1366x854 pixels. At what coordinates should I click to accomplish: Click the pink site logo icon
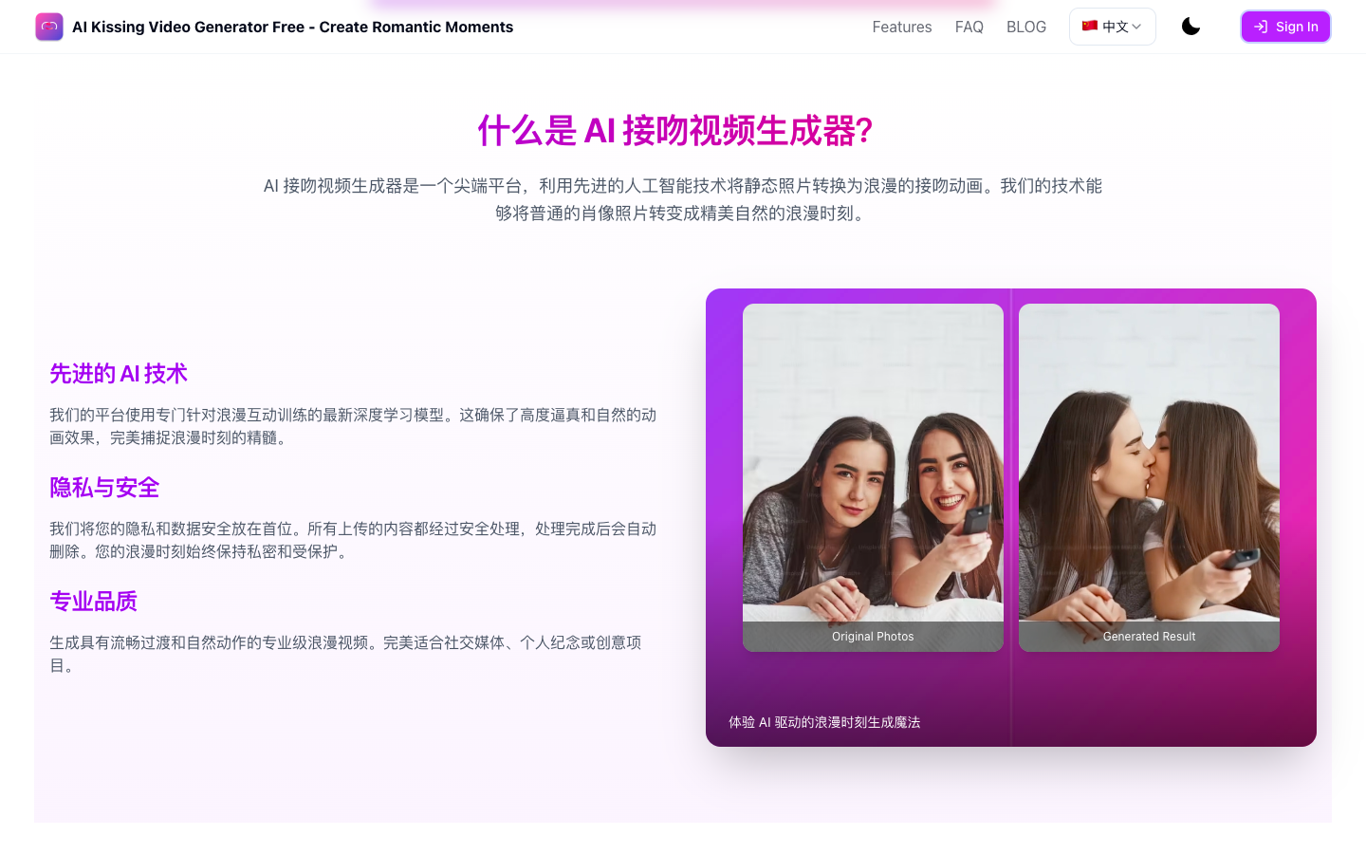point(49,27)
